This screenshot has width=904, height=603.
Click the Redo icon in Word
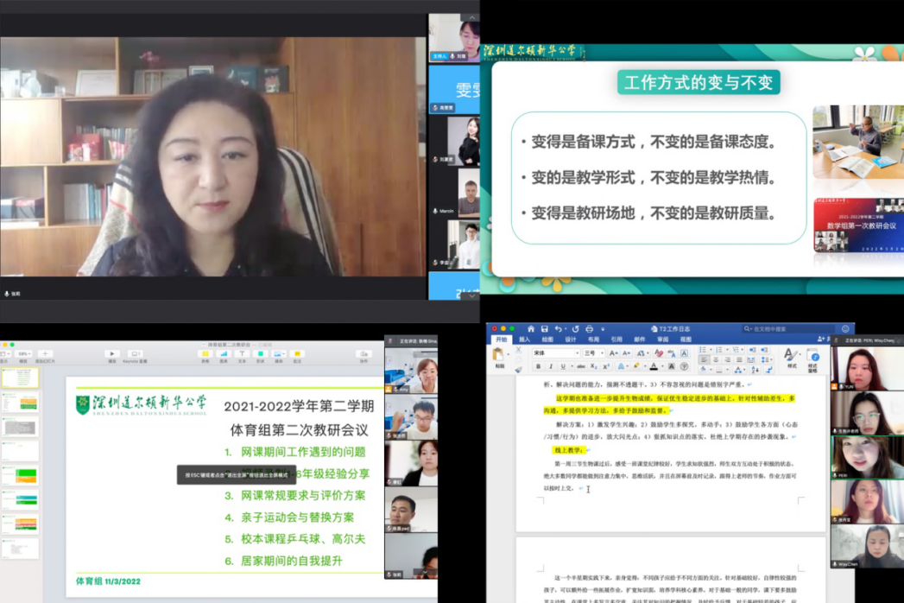point(575,328)
